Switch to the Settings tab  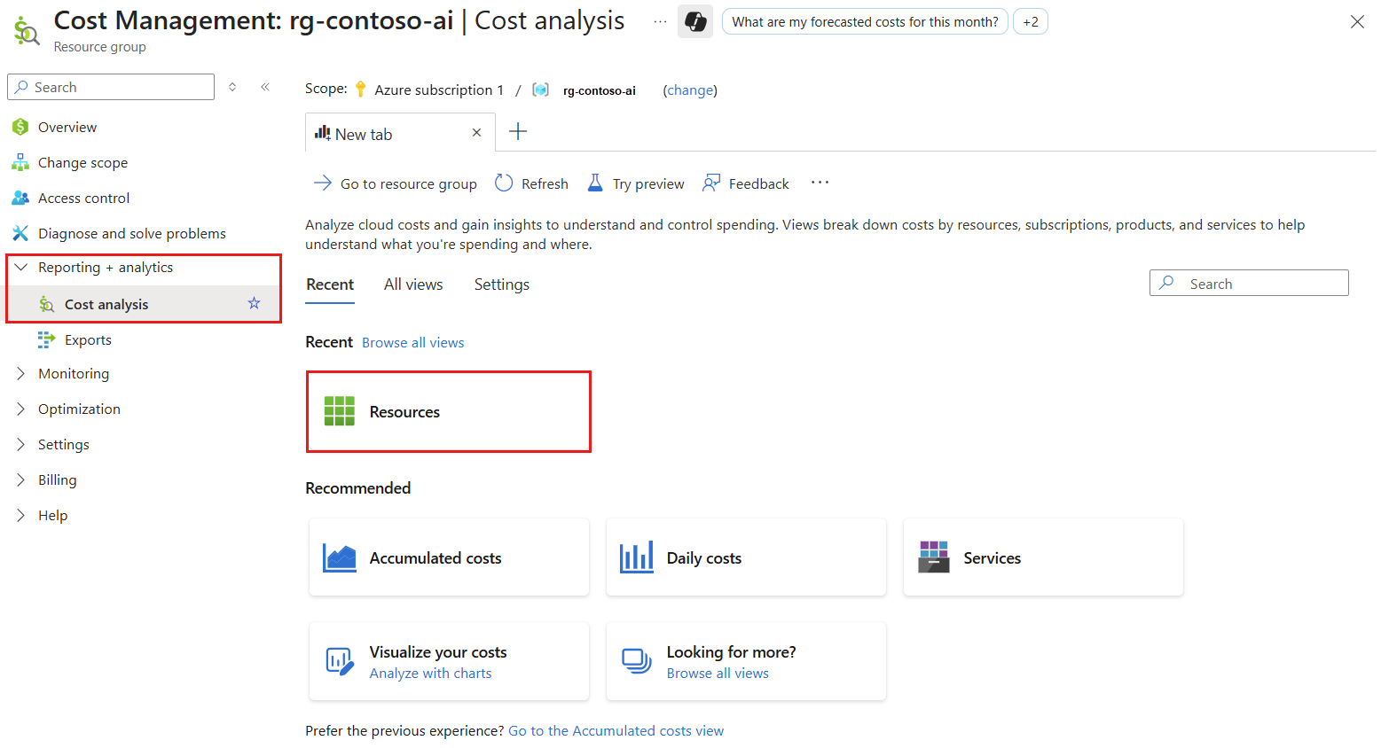tap(501, 284)
